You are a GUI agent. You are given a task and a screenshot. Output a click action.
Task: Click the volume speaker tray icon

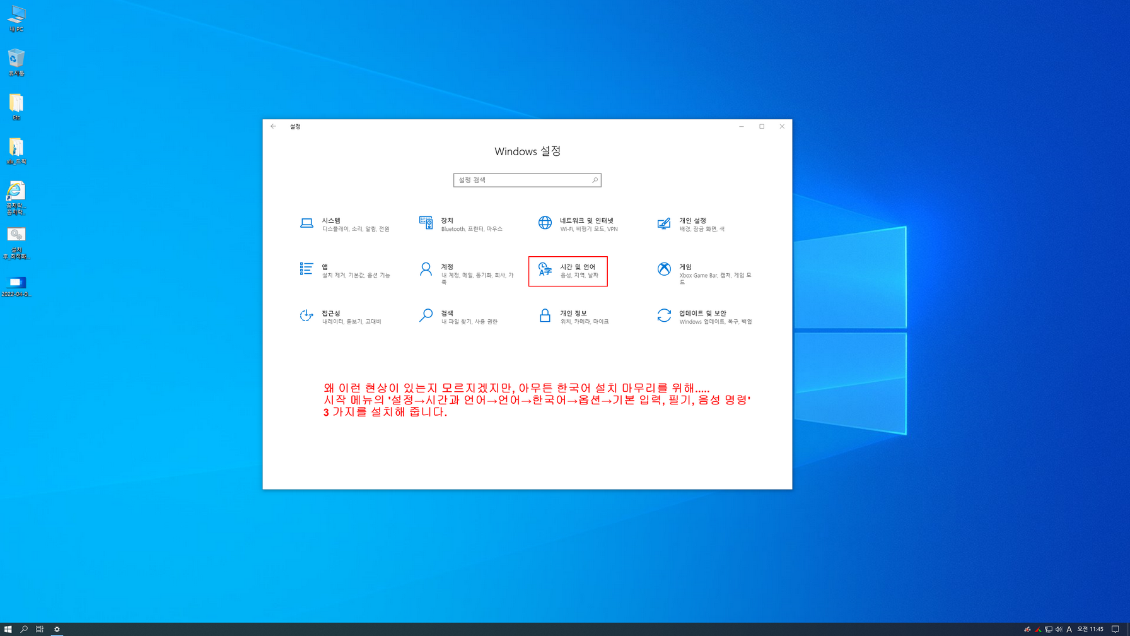(1059, 629)
